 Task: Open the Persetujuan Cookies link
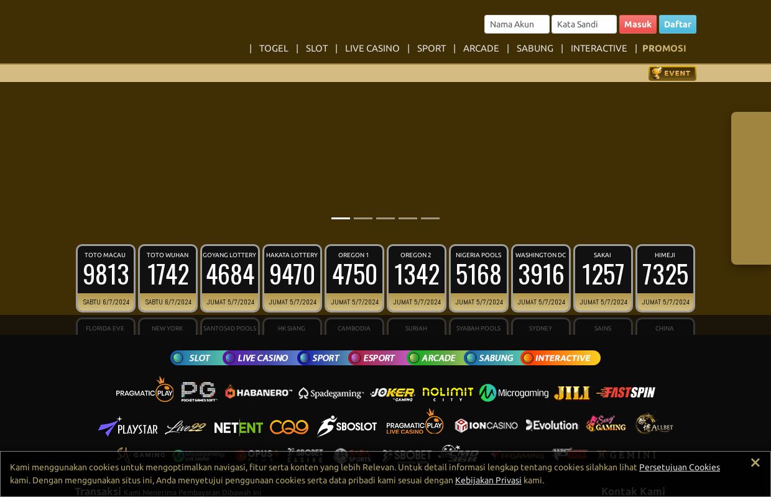click(680, 467)
